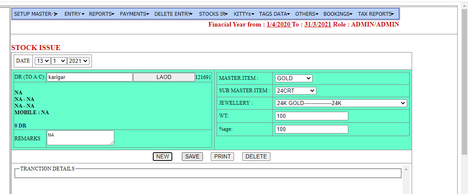Expand the REPORTS menu
The height and width of the screenshot is (194, 468).
(101, 14)
